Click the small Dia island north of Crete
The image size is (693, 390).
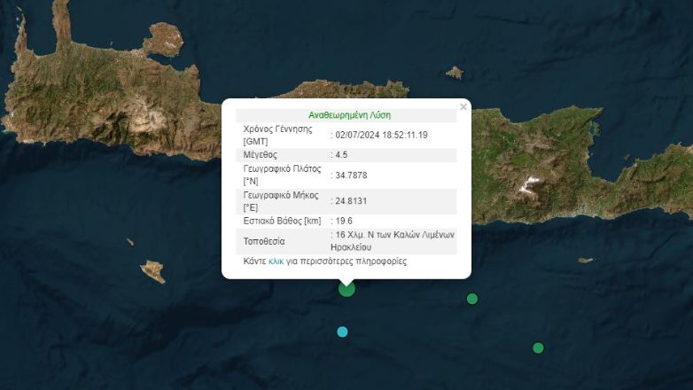(454, 73)
